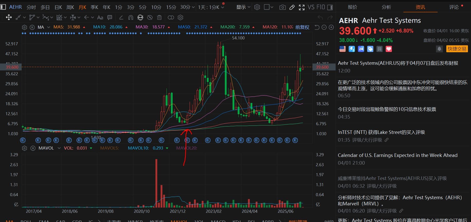
Task: Toggle MA120 line visibility
Action: pyautogui.click(x=278, y=27)
